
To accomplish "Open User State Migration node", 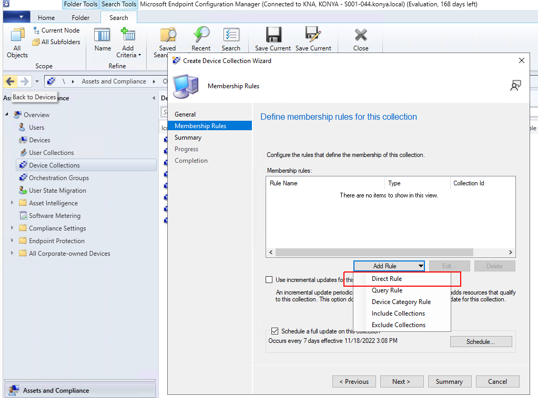I will (x=57, y=191).
